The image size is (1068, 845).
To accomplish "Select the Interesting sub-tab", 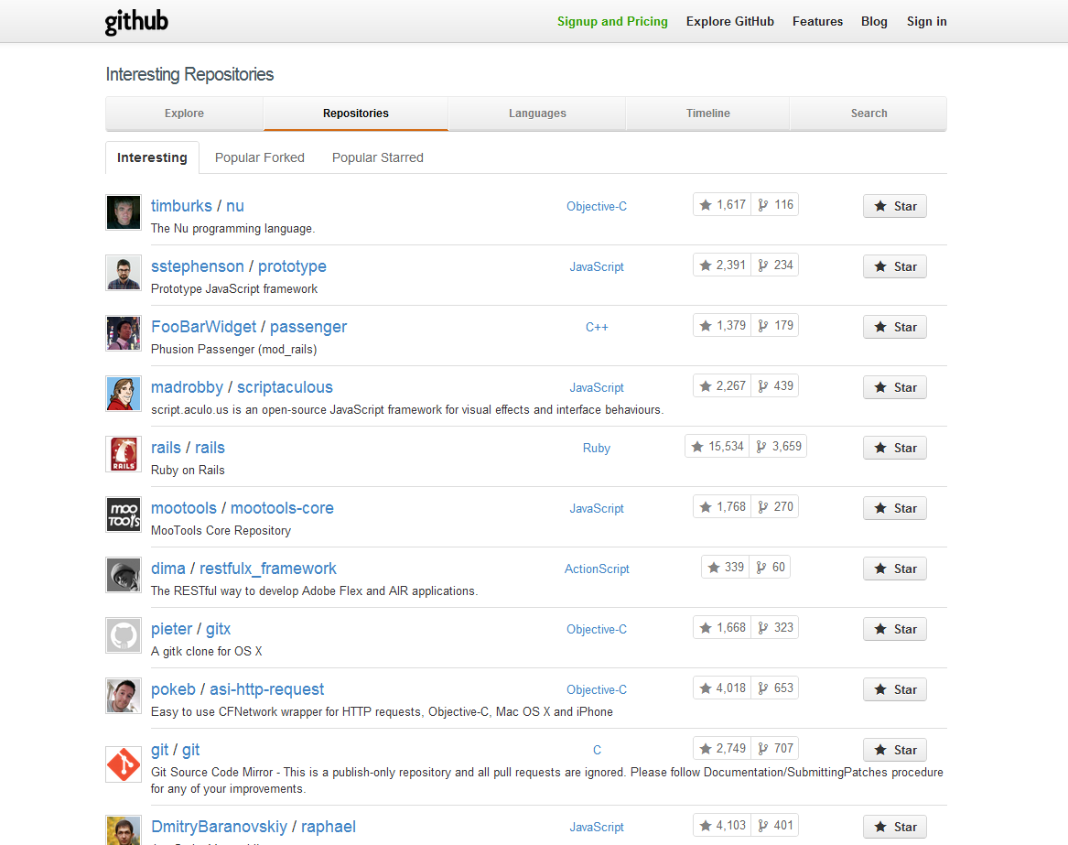I will click(x=152, y=157).
